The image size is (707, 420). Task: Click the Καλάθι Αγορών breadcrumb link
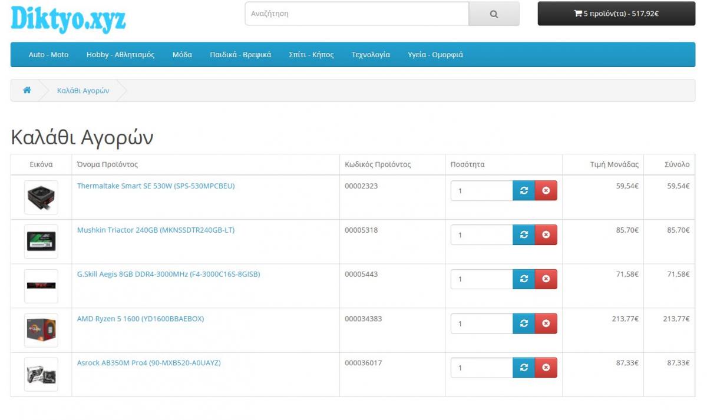point(83,91)
